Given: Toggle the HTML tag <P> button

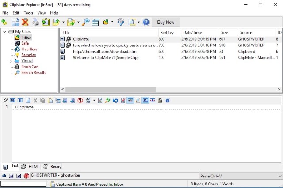Looking at the screenshot, I should click(153, 100).
